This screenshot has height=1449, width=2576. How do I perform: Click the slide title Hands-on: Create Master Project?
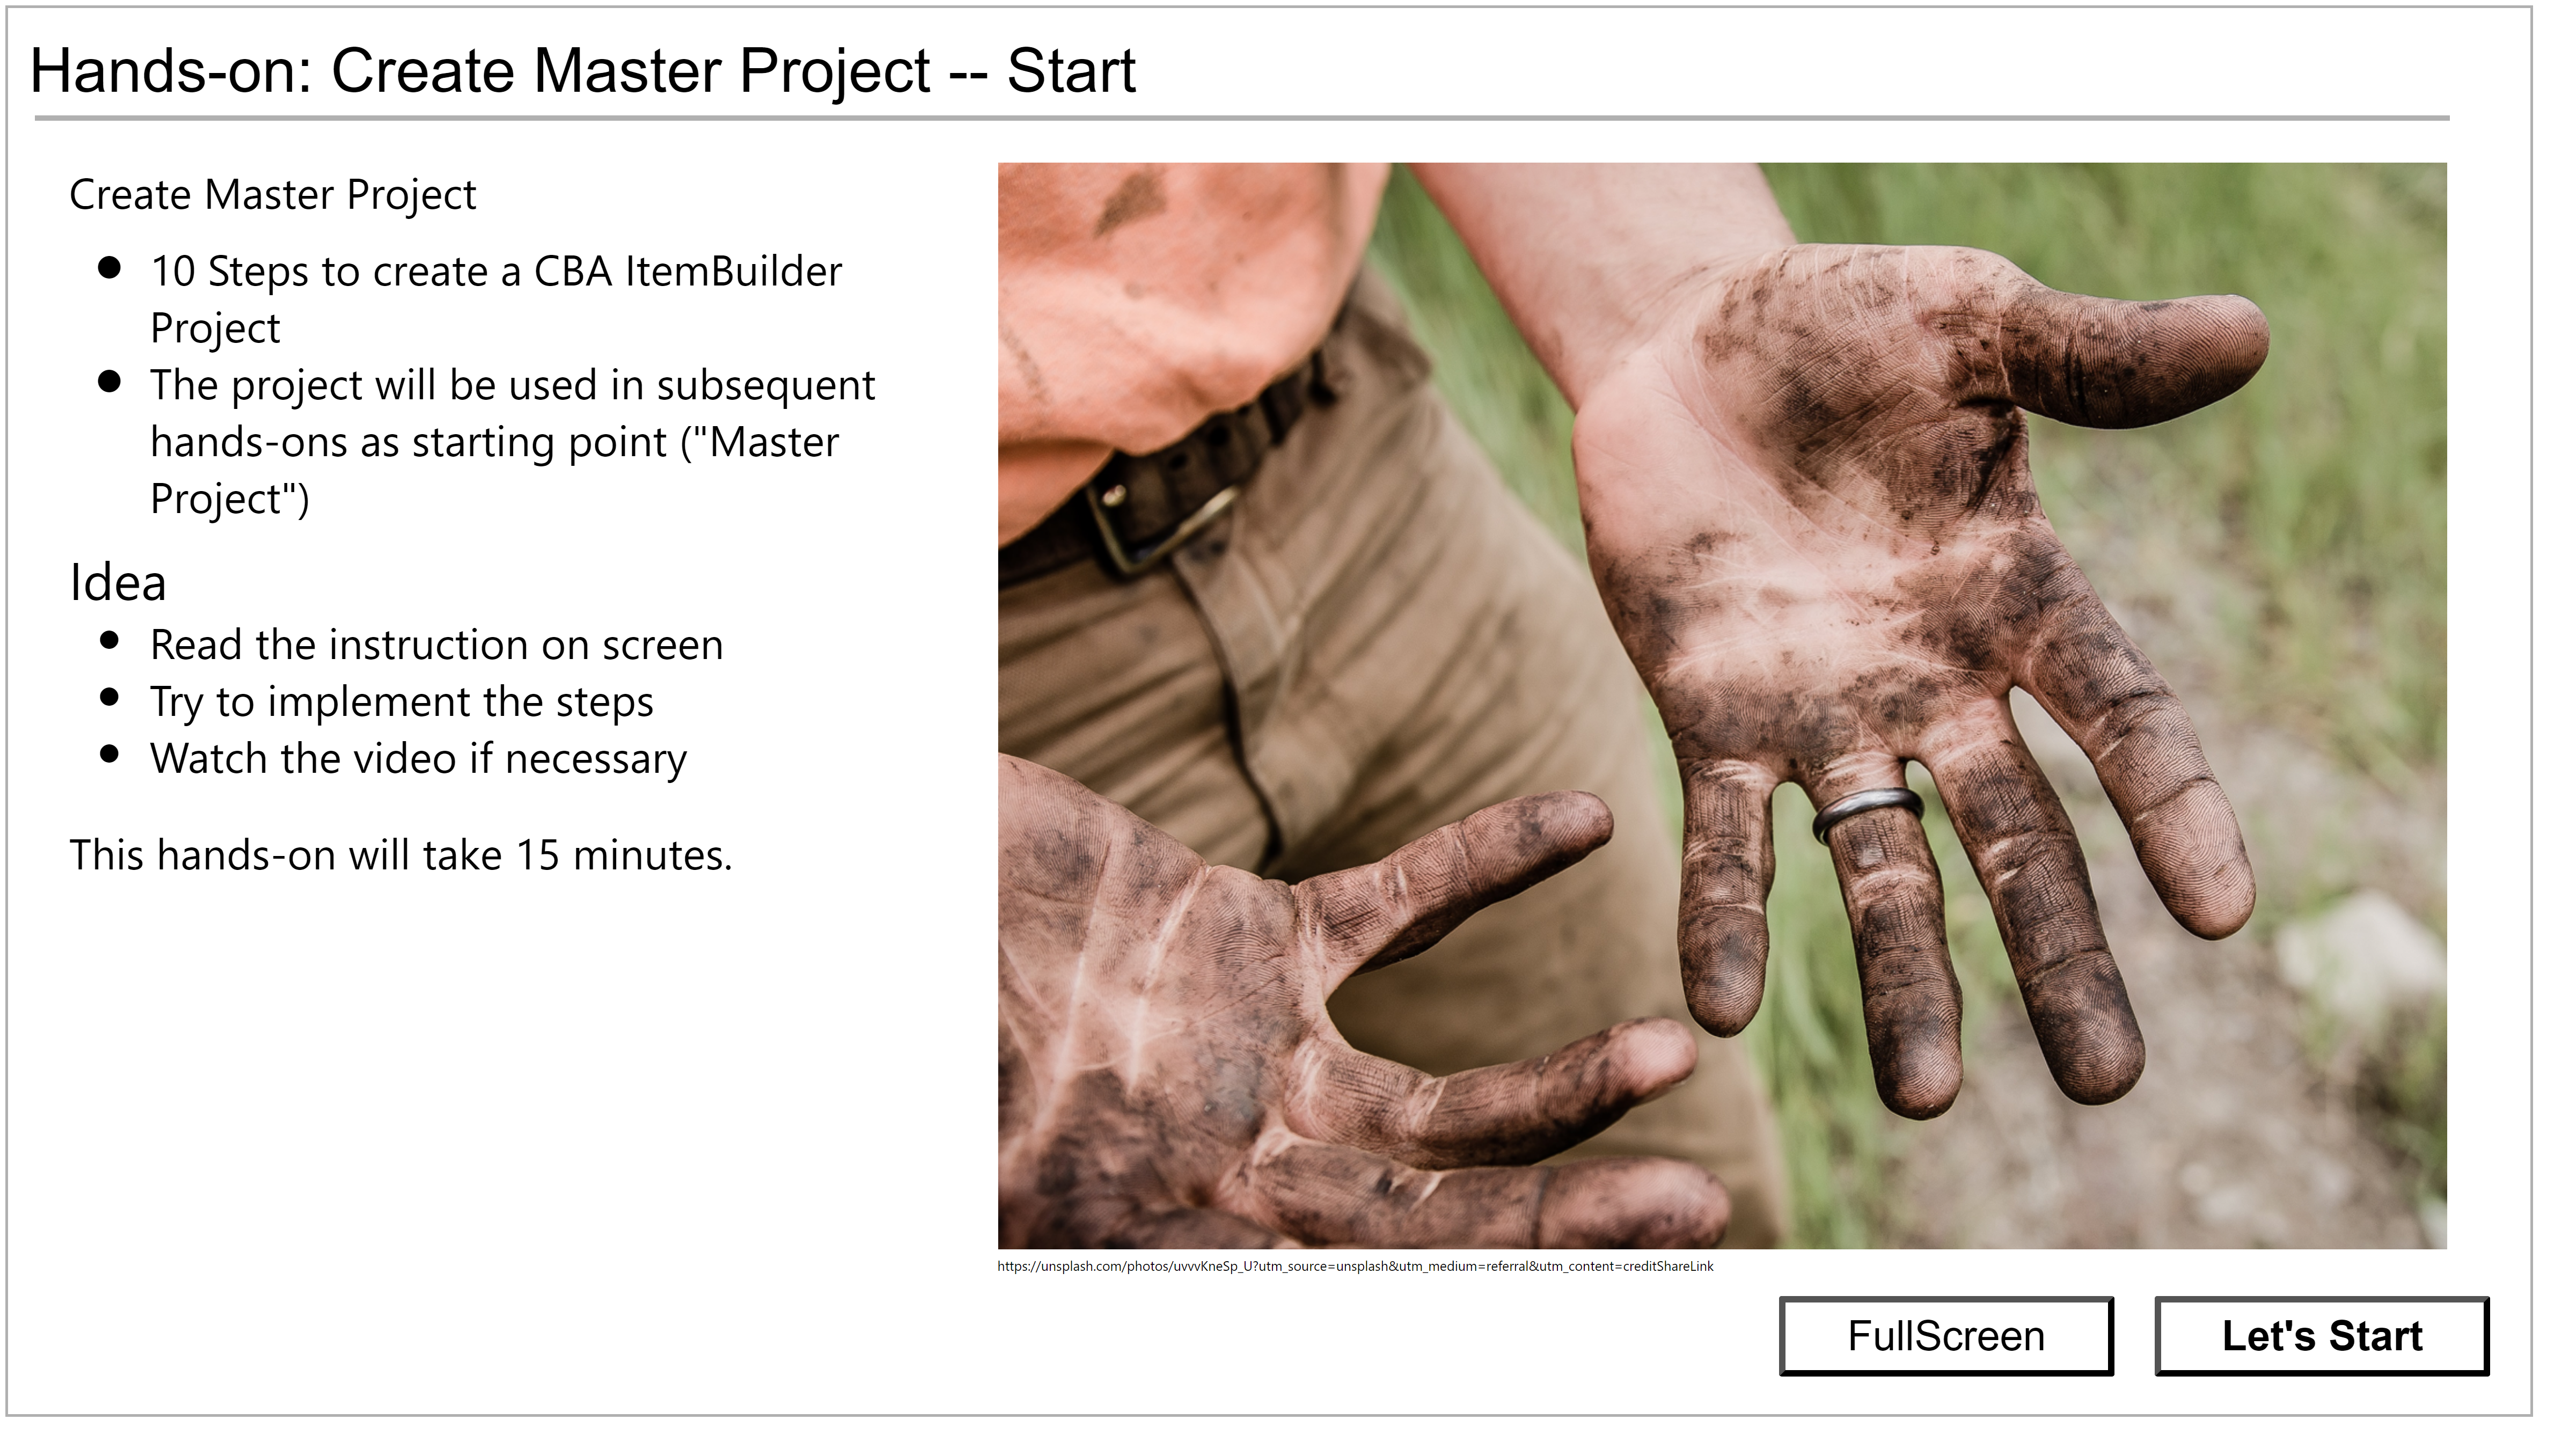point(583,71)
